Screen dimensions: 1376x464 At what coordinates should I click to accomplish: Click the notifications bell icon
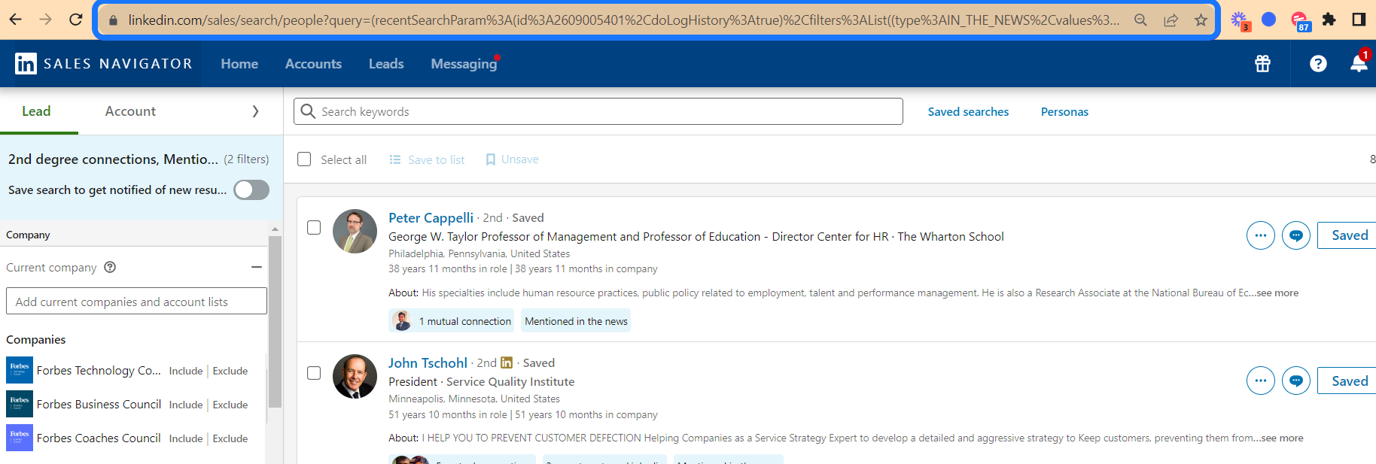(1359, 64)
